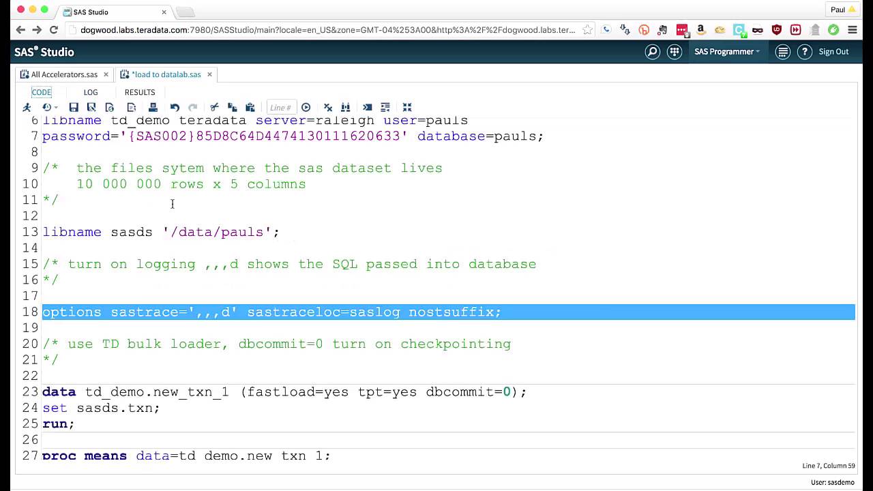Open find and replace binoculars icon

pyautogui.click(x=345, y=107)
